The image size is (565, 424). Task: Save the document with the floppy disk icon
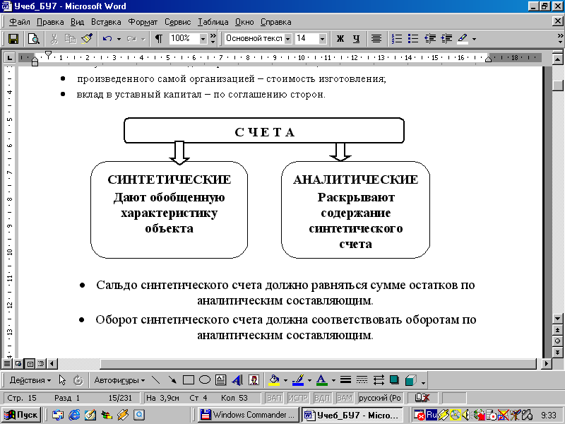pyautogui.click(x=13, y=39)
